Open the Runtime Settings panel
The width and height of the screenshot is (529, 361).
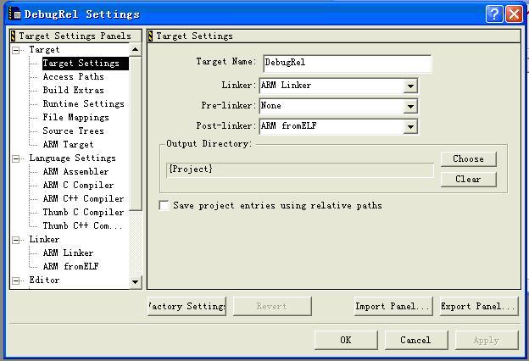(83, 104)
